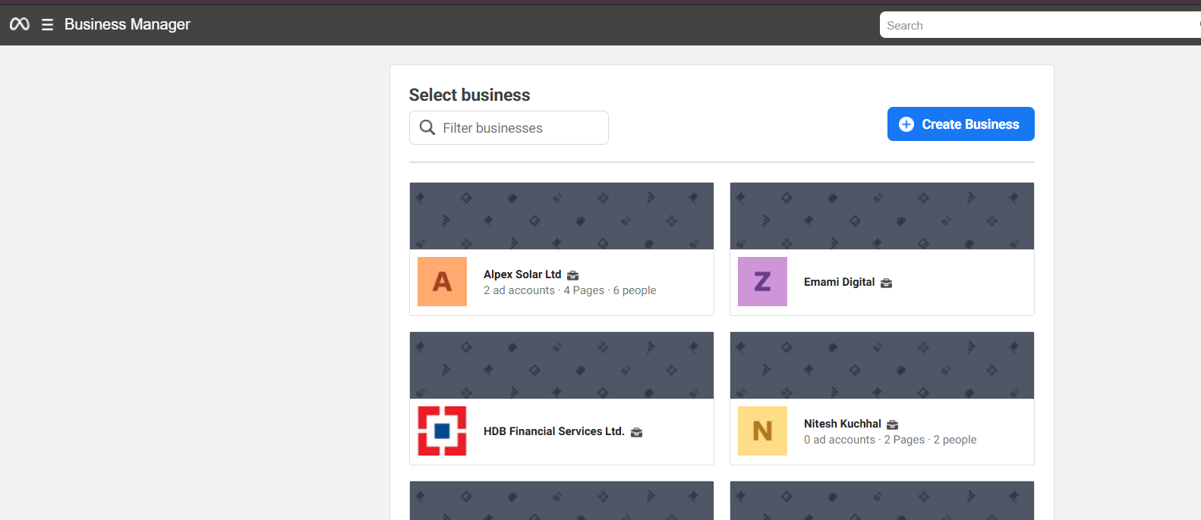Click the yellow N Nitesh Kuchhal avatar
This screenshot has width=1201, height=520.
(x=762, y=431)
